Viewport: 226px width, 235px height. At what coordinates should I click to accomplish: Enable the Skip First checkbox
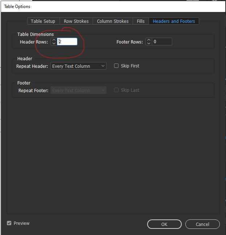(x=116, y=66)
